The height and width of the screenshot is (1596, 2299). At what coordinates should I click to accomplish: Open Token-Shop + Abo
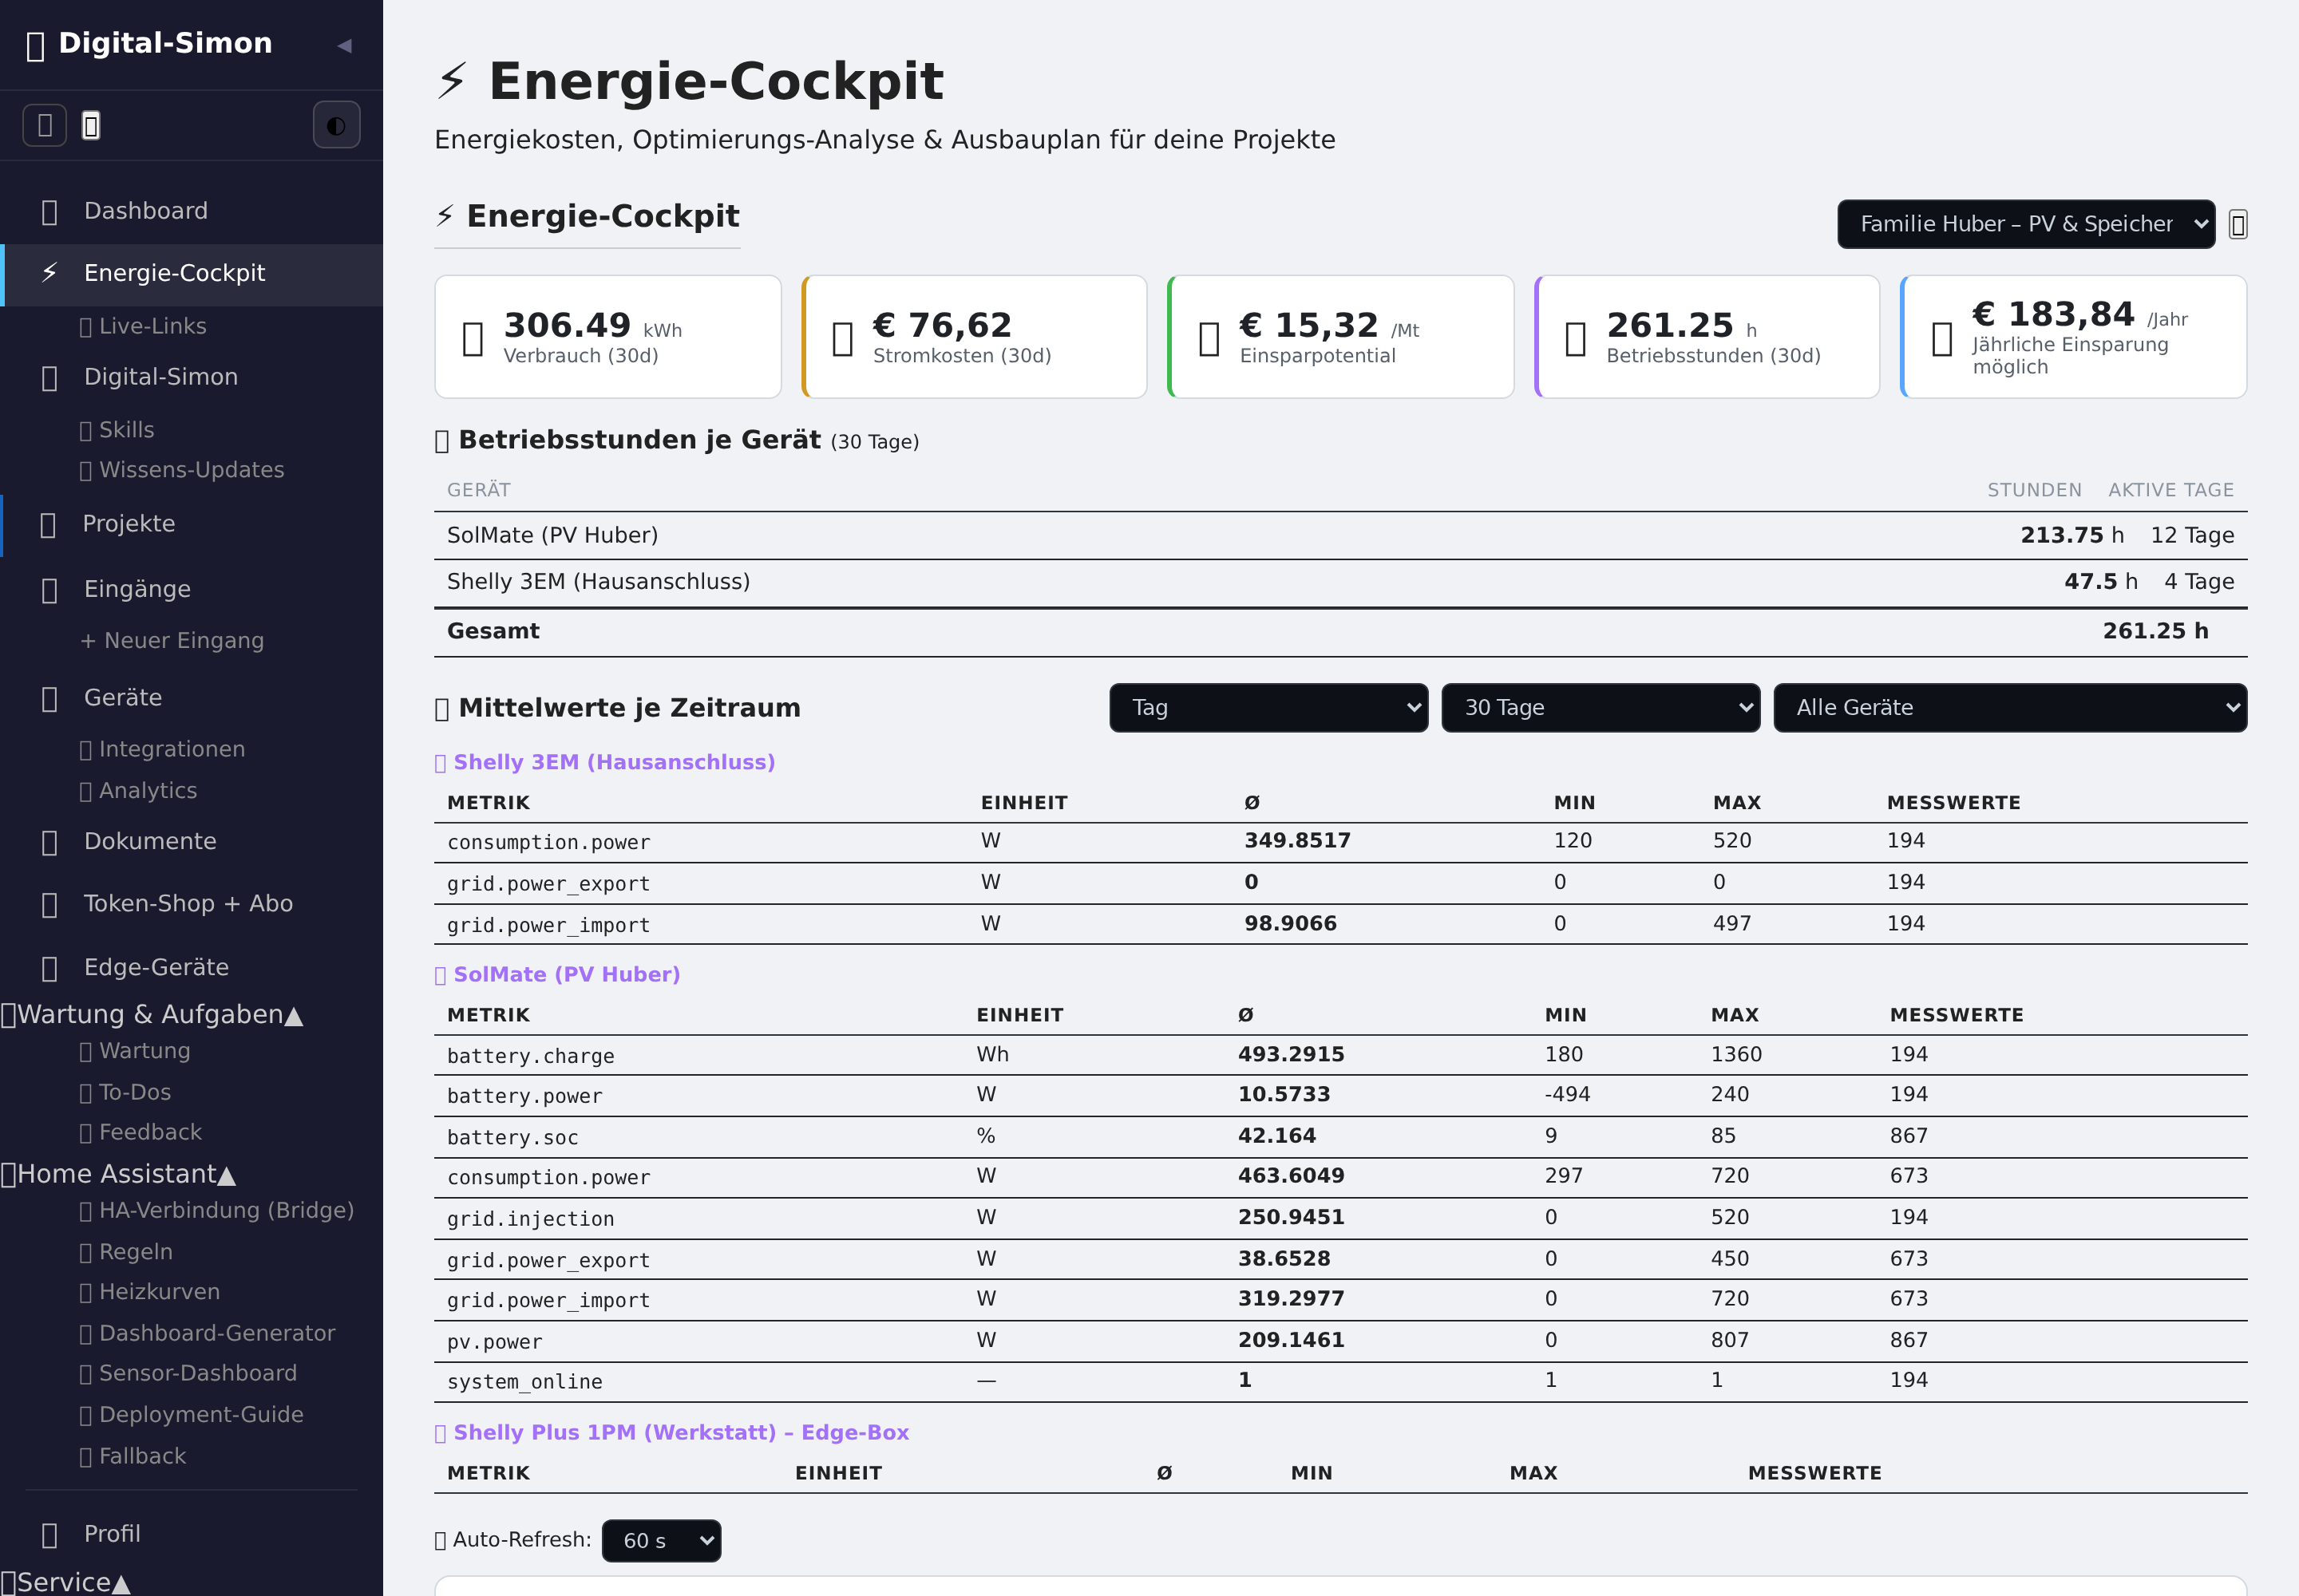(x=192, y=903)
